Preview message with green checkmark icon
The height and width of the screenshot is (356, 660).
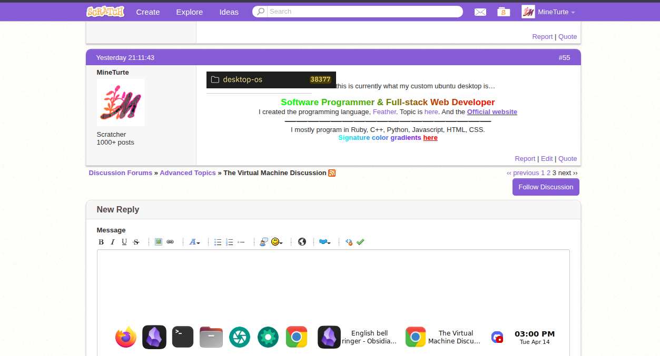tap(360, 242)
